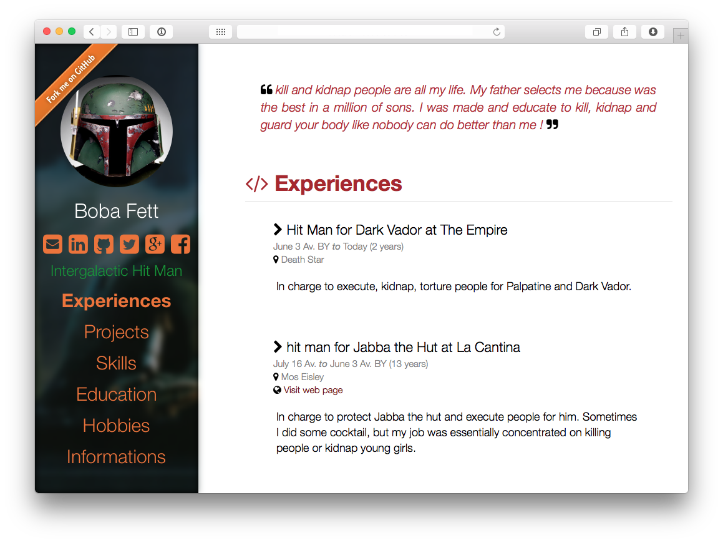Viewport: 723px width, 543px height.
Task: Click the globe icon beside Visit web page
Action: [277, 390]
